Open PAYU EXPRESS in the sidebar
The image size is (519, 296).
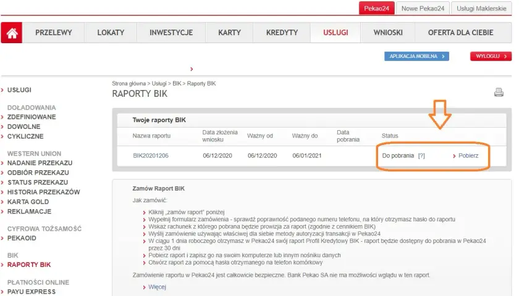click(32, 292)
